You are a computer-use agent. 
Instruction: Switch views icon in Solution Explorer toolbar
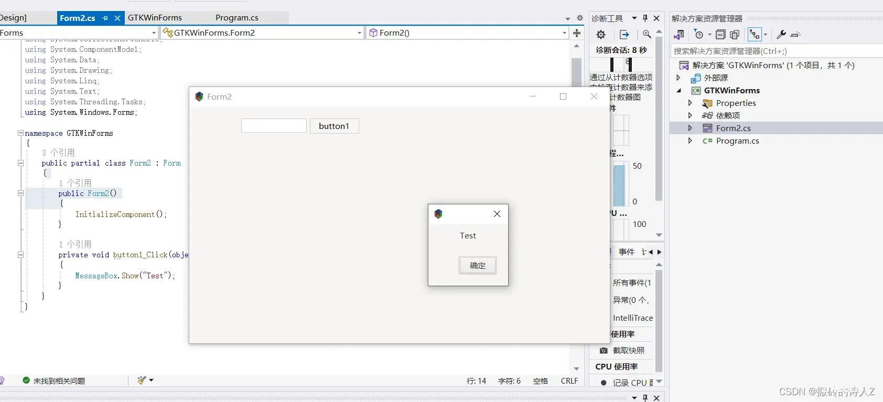[x=679, y=35]
